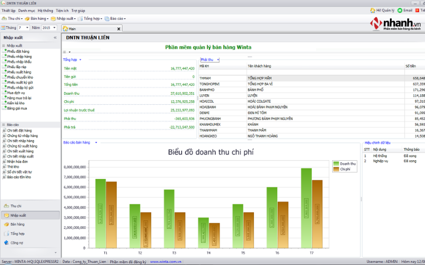Click the Tên khách hàng column header
This screenshot has width=425, height=265.
point(326,66)
